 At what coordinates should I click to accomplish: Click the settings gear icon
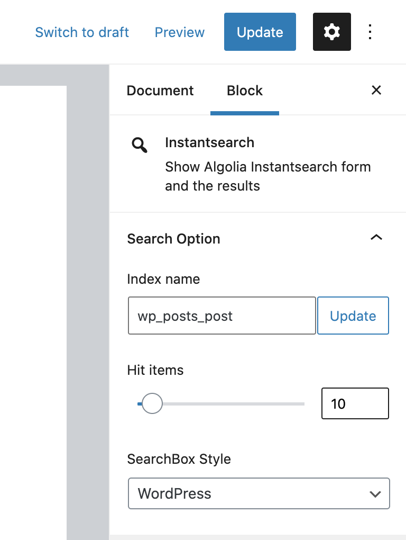point(331,32)
